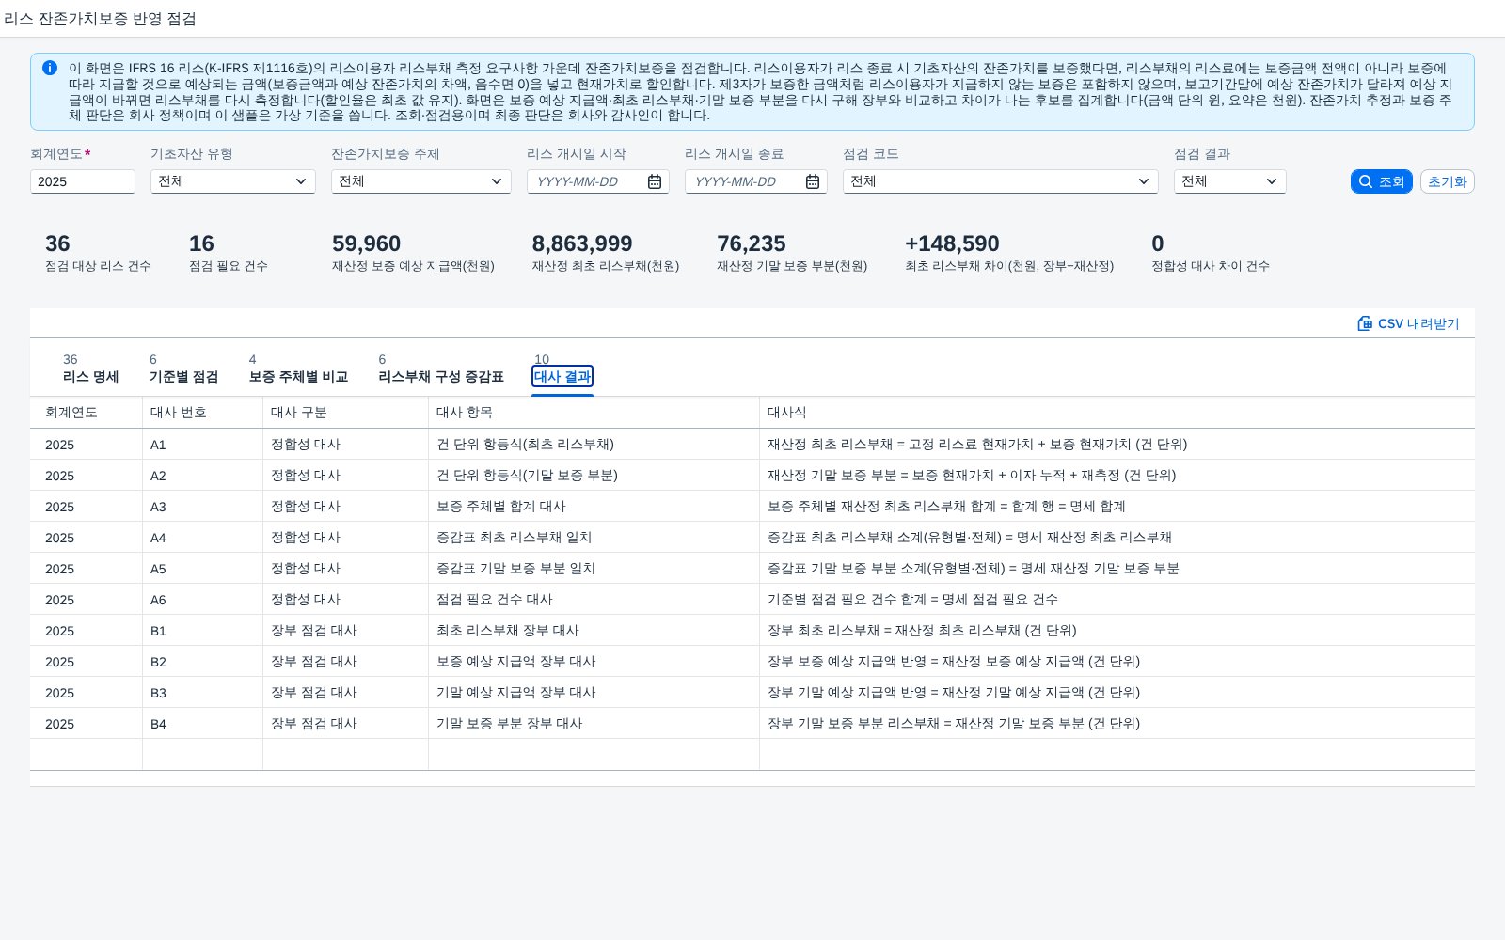Screen dimensions: 1505x940
Task: Click 보증 예상 지급액 장부 대사 cell
Action: coord(594,662)
